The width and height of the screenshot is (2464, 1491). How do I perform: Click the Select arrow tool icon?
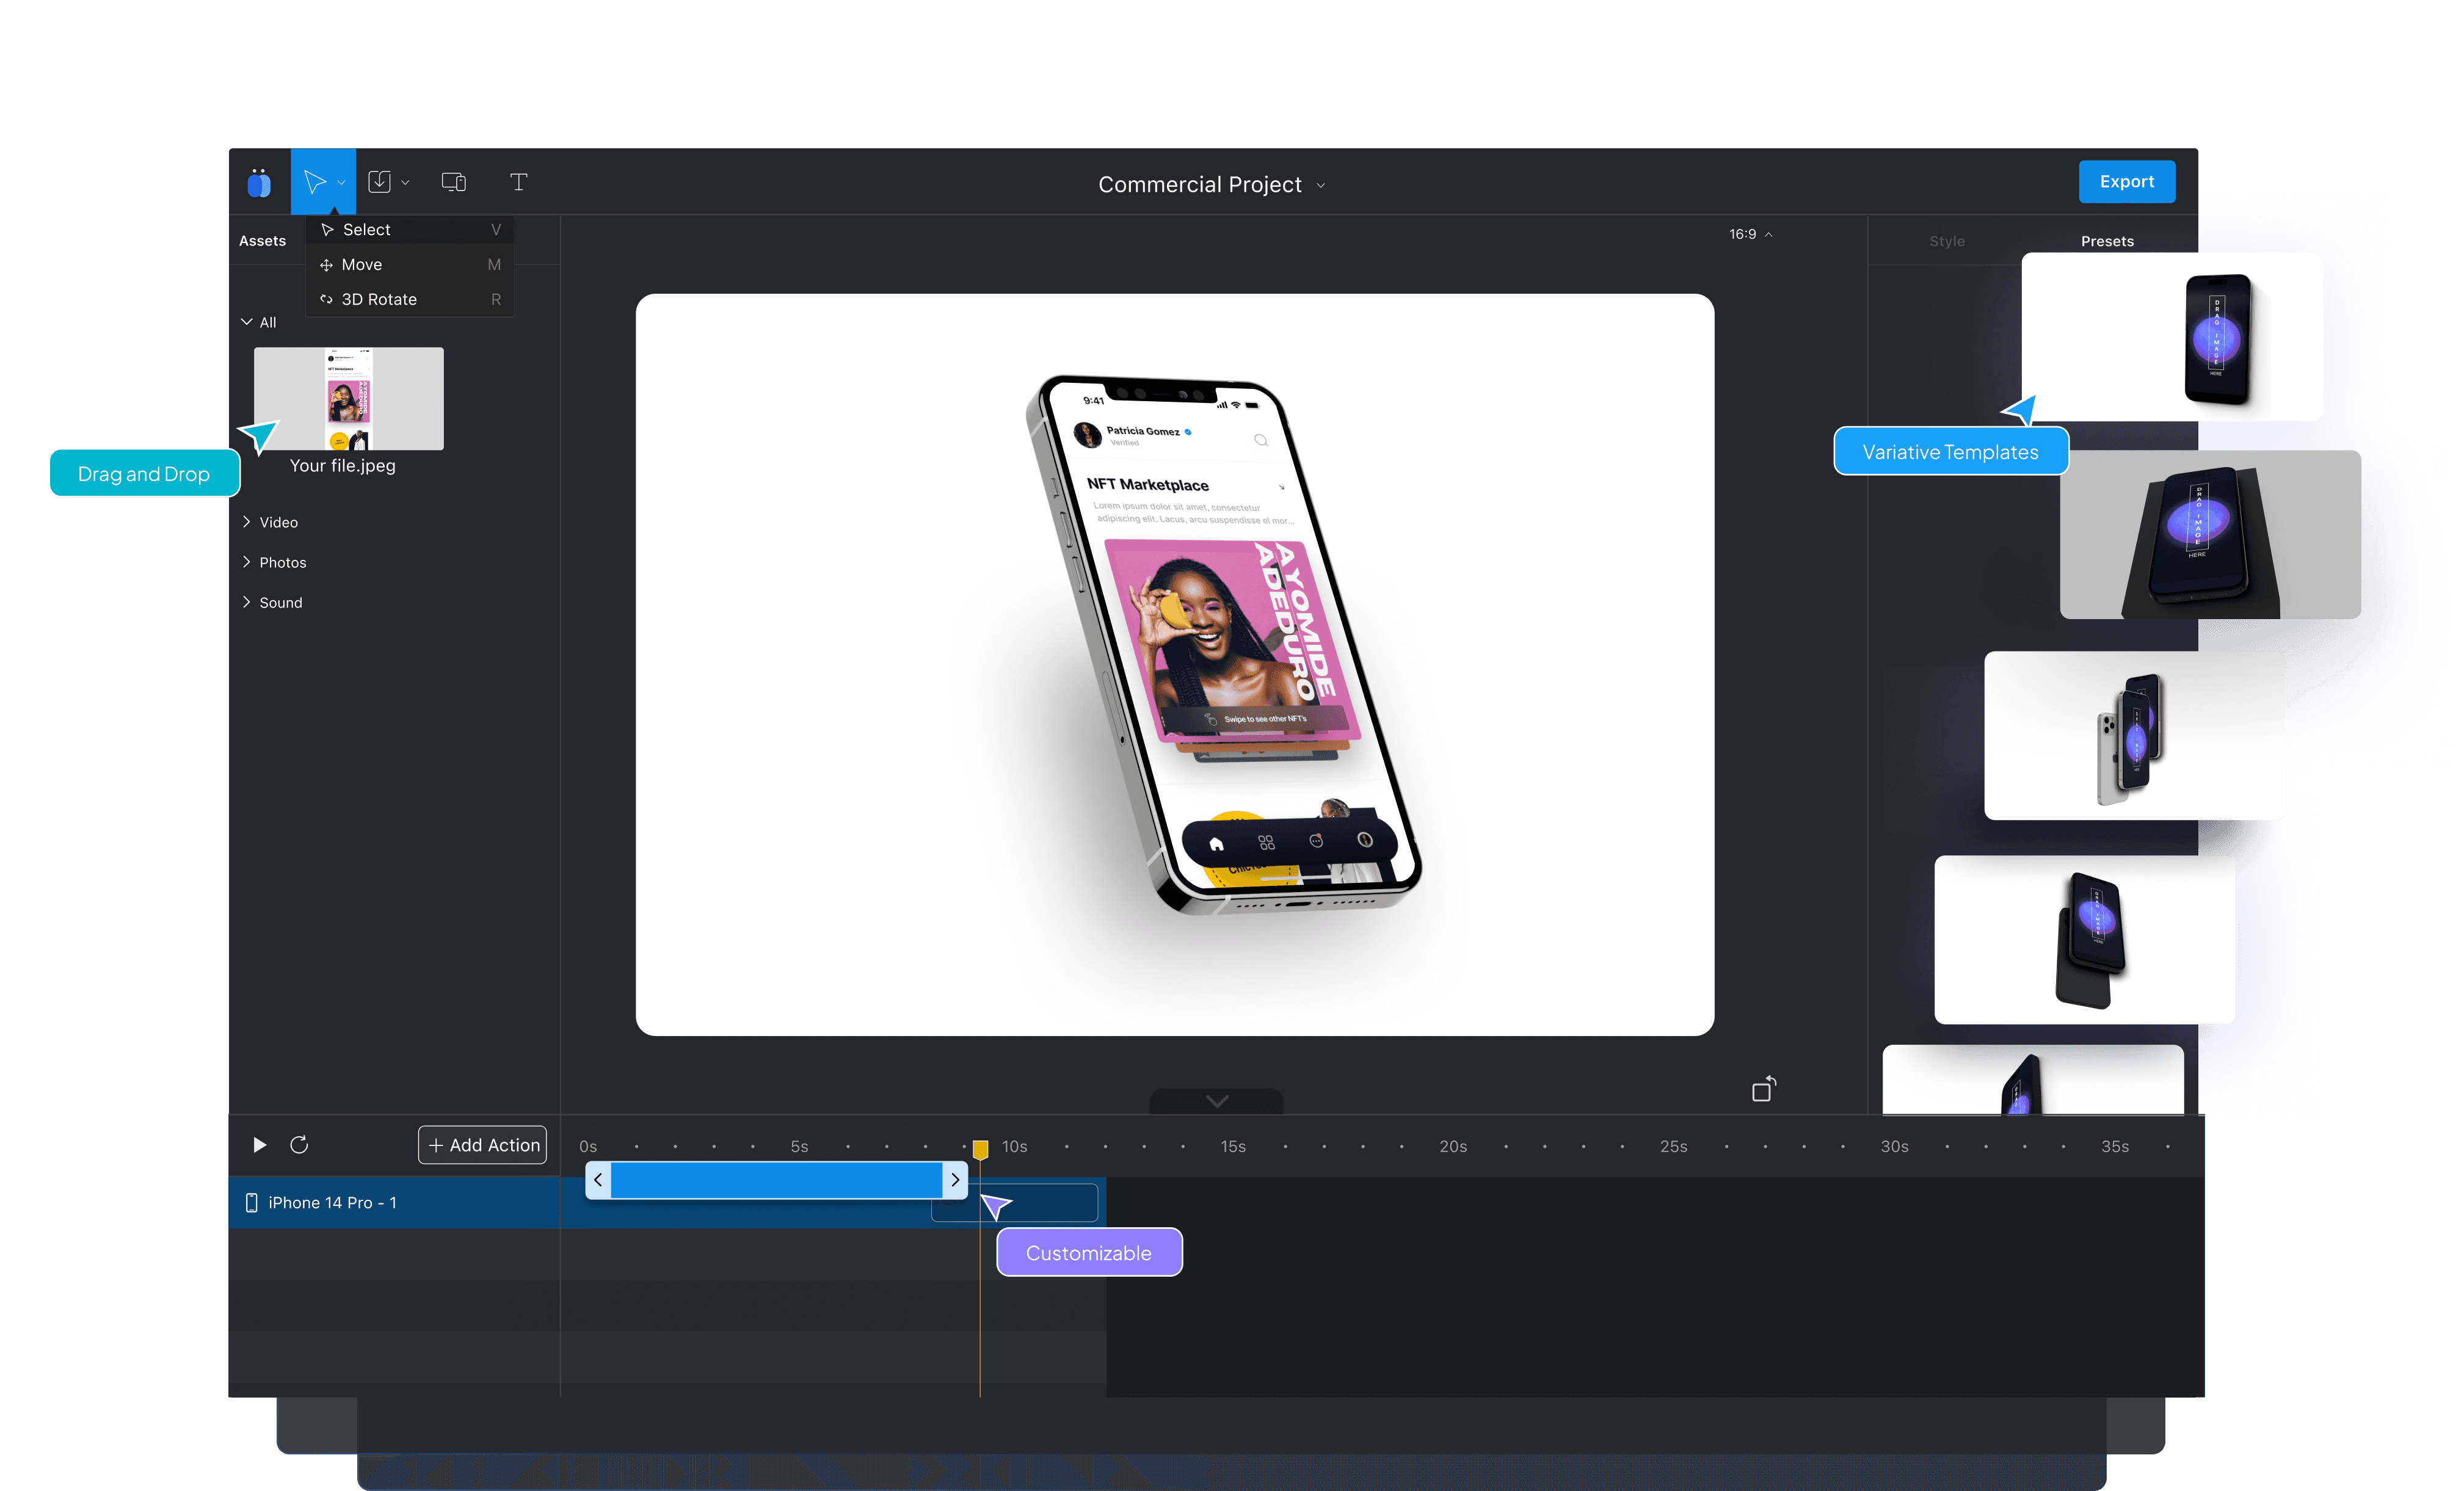point(315,182)
